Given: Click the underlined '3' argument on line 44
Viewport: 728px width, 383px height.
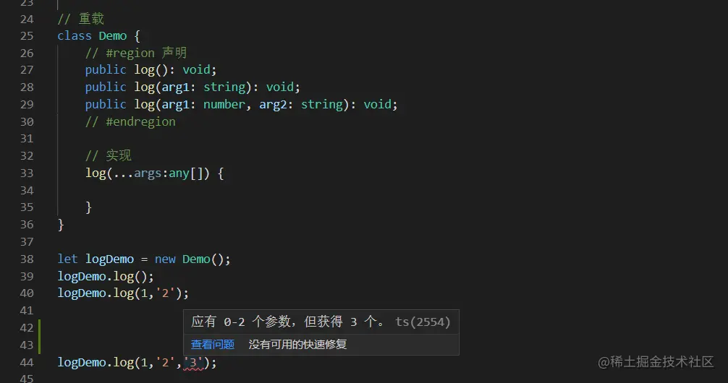Looking at the screenshot, I should [194, 363].
